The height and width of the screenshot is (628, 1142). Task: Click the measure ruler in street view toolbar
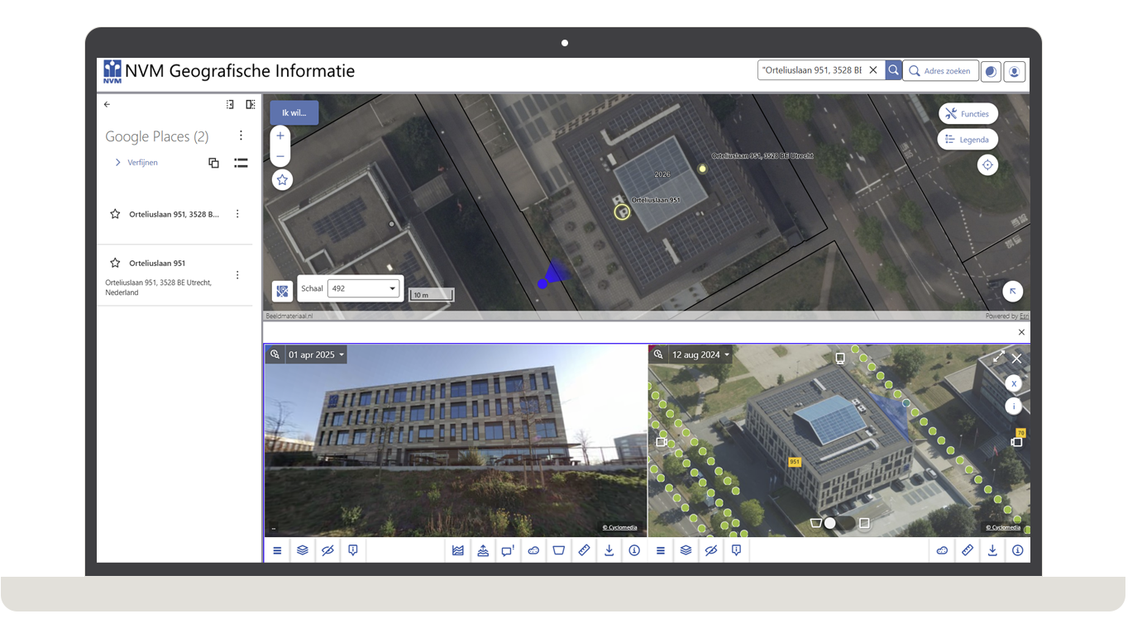(x=584, y=550)
